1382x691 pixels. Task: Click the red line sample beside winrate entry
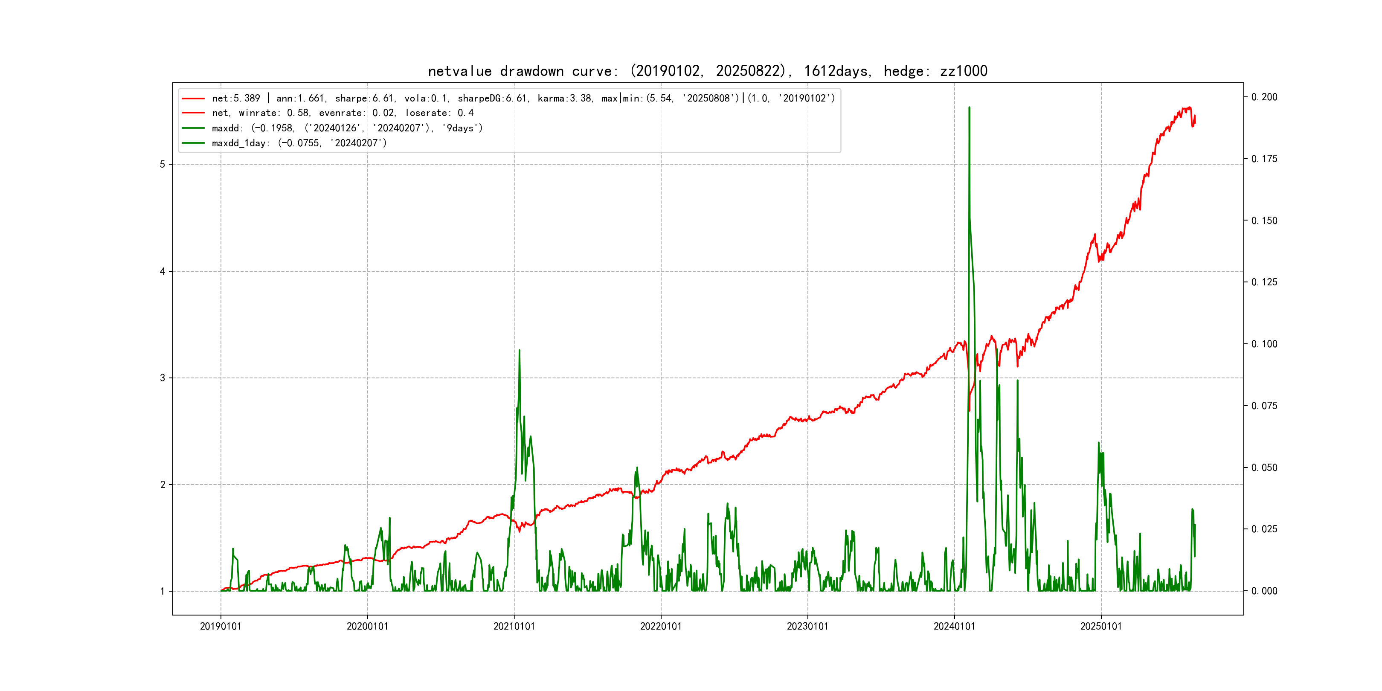(193, 113)
